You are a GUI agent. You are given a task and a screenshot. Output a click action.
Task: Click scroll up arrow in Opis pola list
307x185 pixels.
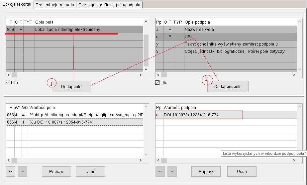pyautogui.click(x=146, y=21)
